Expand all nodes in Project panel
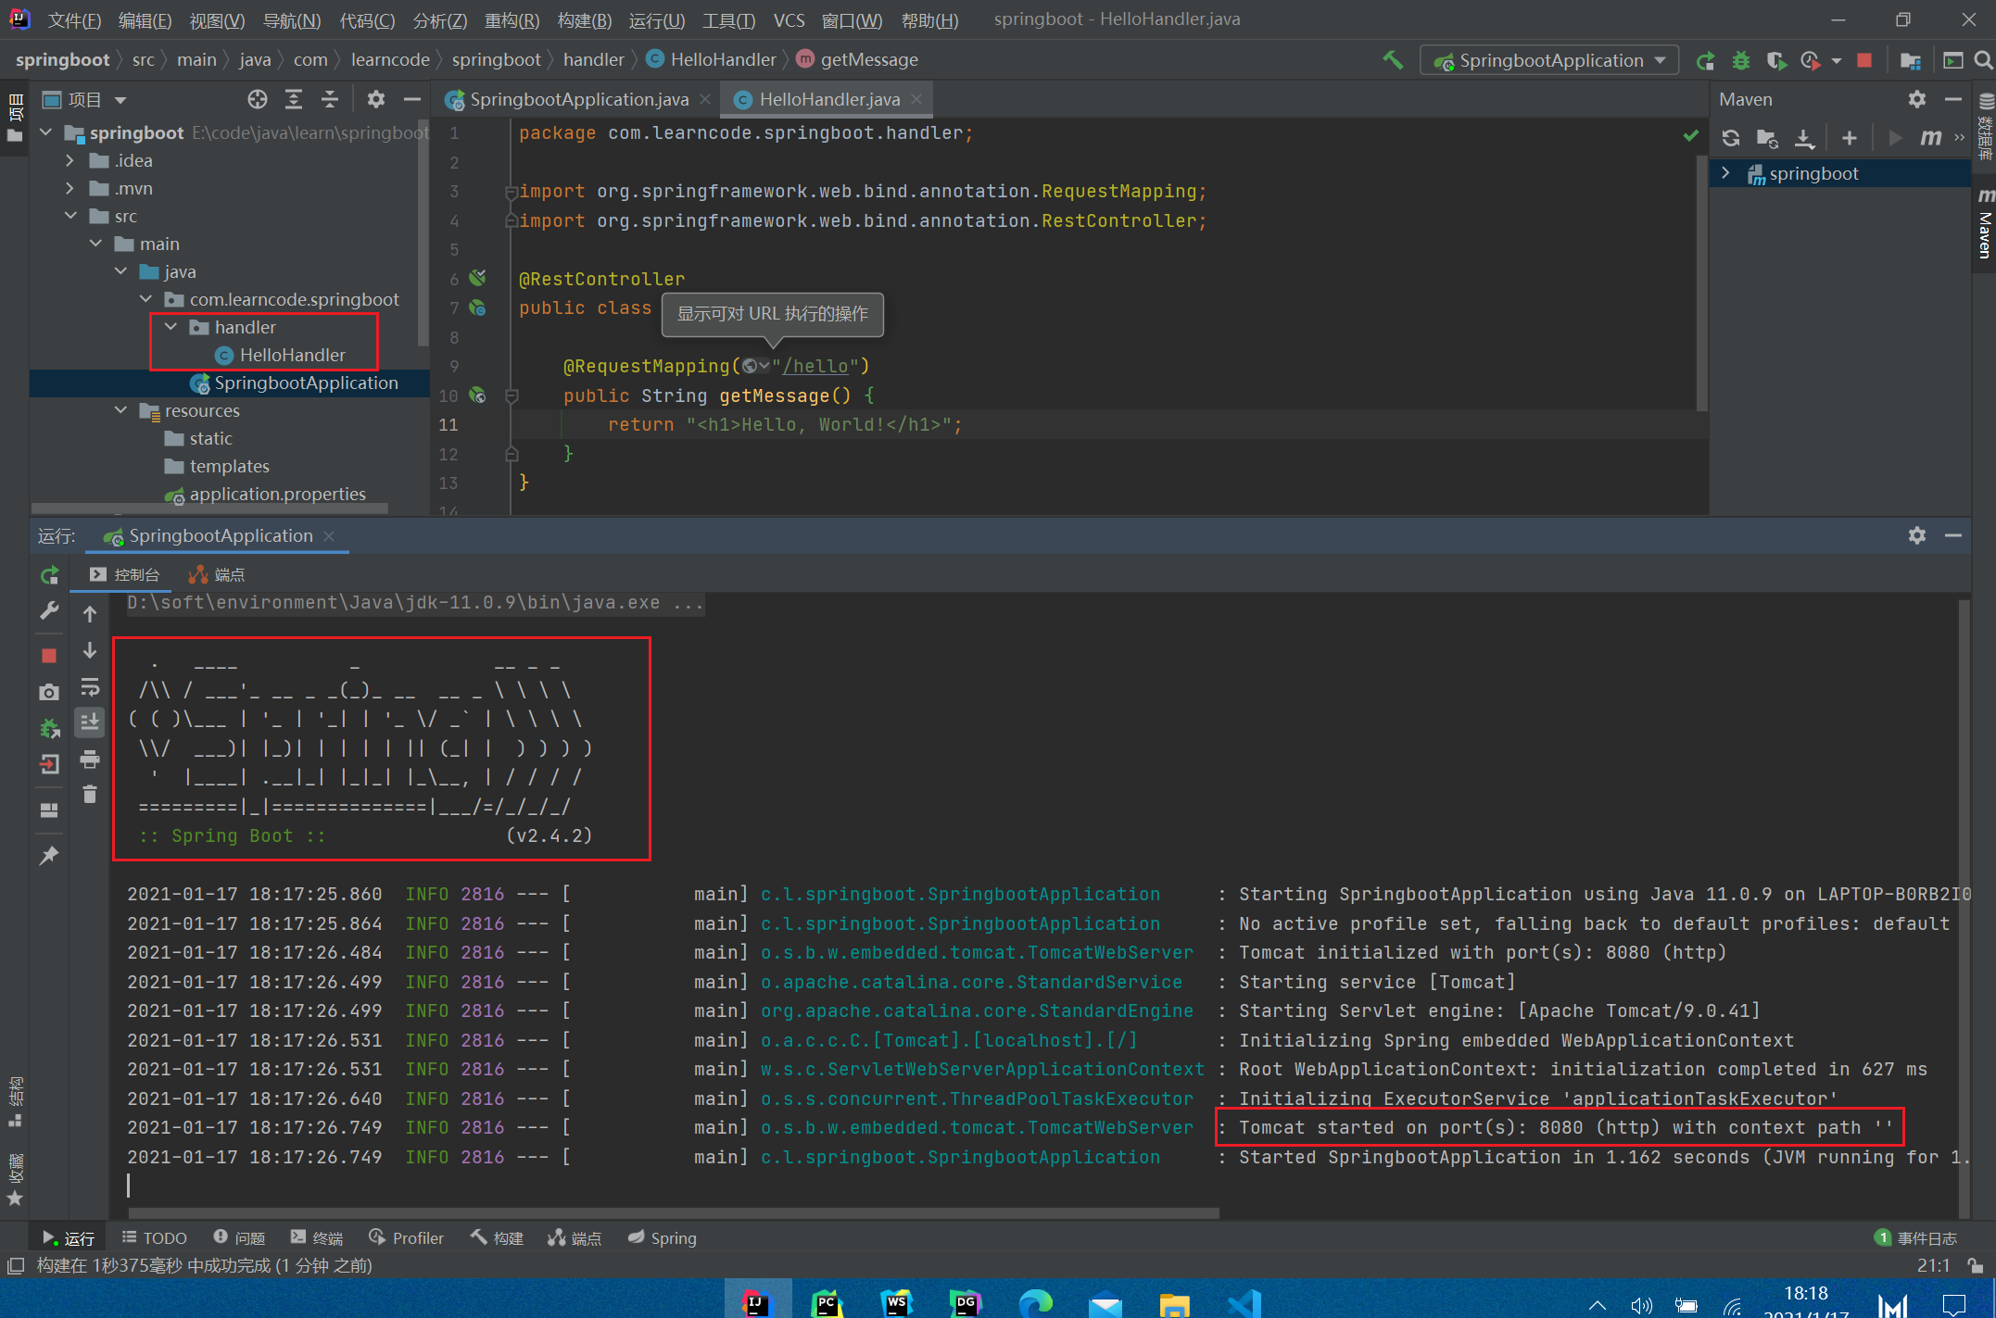1996x1318 pixels. pyautogui.click(x=294, y=99)
